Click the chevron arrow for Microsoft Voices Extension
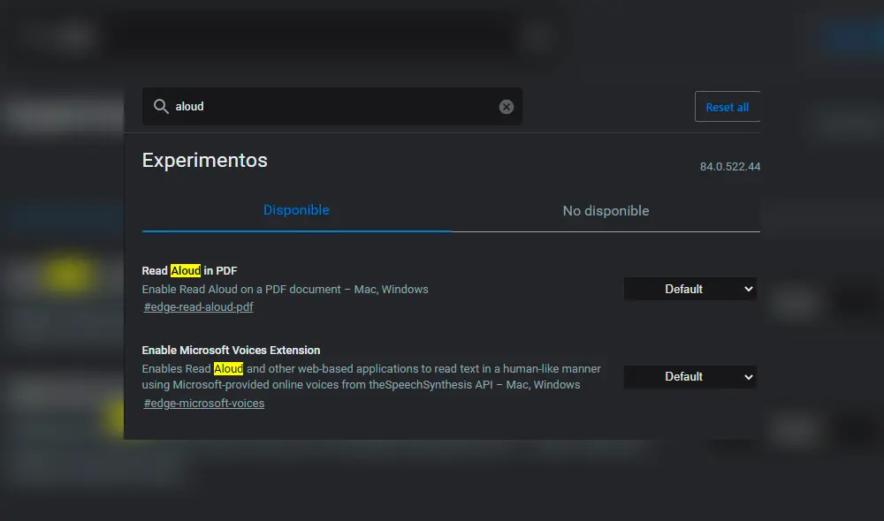Viewport: 884px width, 521px height. [x=749, y=376]
